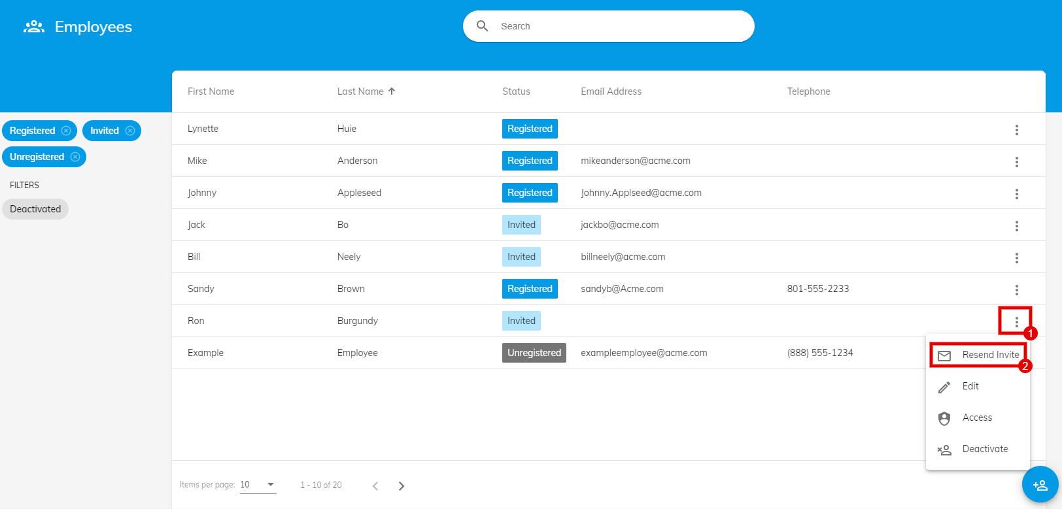The height and width of the screenshot is (509, 1062).
Task: Remove the Unregistered filter chip via its x icon
Action: click(x=75, y=157)
